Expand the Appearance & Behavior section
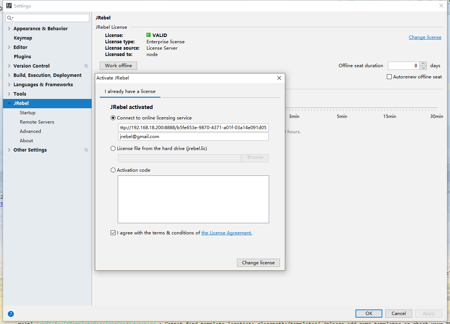 (9, 28)
